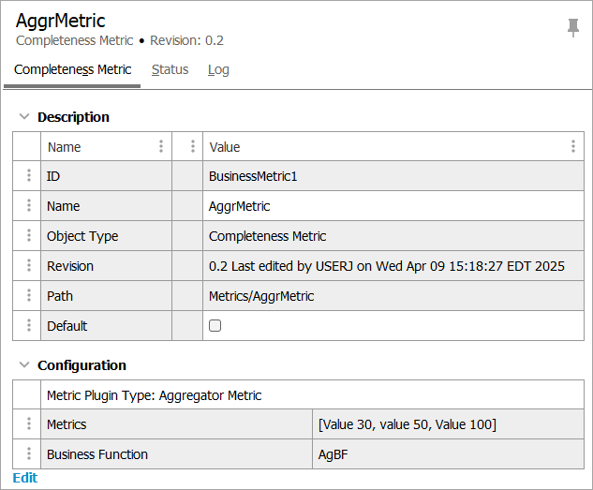593x490 pixels.
Task: Click the Edit link
Action: tap(25, 478)
